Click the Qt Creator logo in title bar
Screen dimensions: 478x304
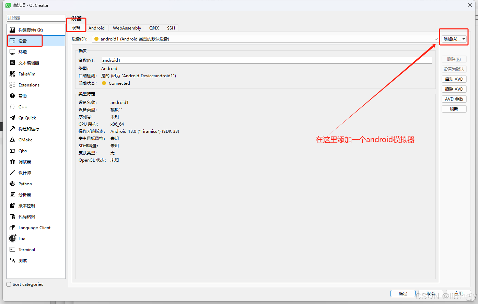pyautogui.click(x=8, y=5)
